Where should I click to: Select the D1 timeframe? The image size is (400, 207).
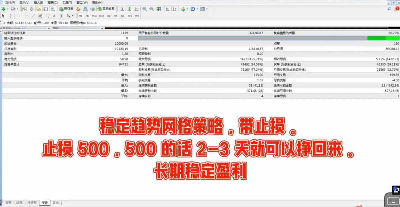(123, 16)
